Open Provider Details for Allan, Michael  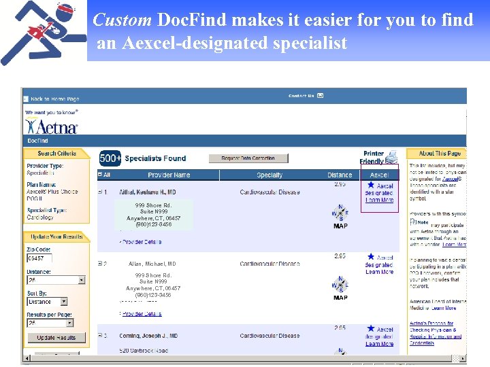pos(142,313)
